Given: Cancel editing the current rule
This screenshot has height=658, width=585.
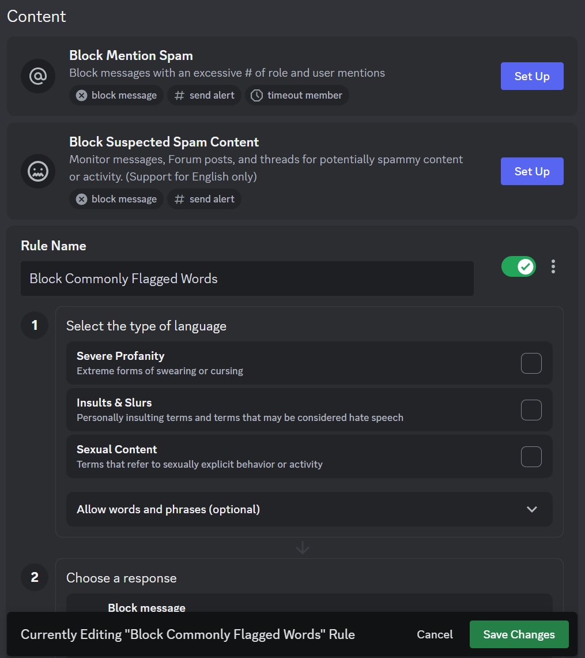Looking at the screenshot, I should [435, 634].
